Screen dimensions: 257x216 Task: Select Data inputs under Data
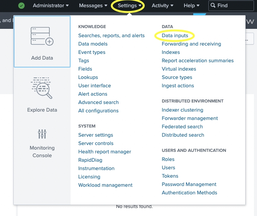click(x=175, y=36)
